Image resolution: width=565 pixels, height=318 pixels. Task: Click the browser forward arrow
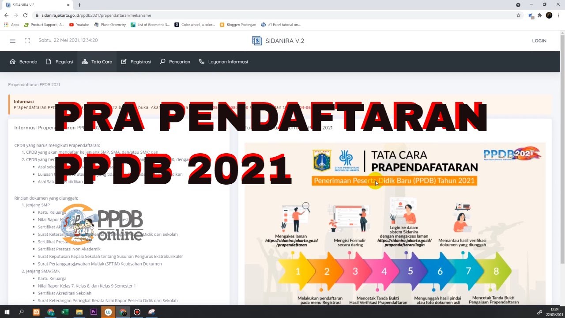click(15, 15)
